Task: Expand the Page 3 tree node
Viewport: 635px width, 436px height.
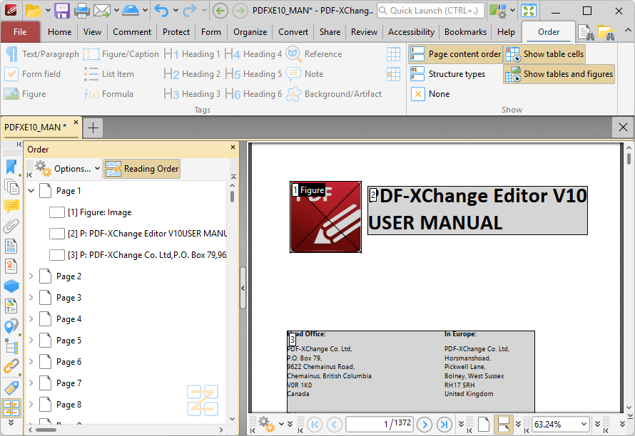Action: [x=31, y=298]
